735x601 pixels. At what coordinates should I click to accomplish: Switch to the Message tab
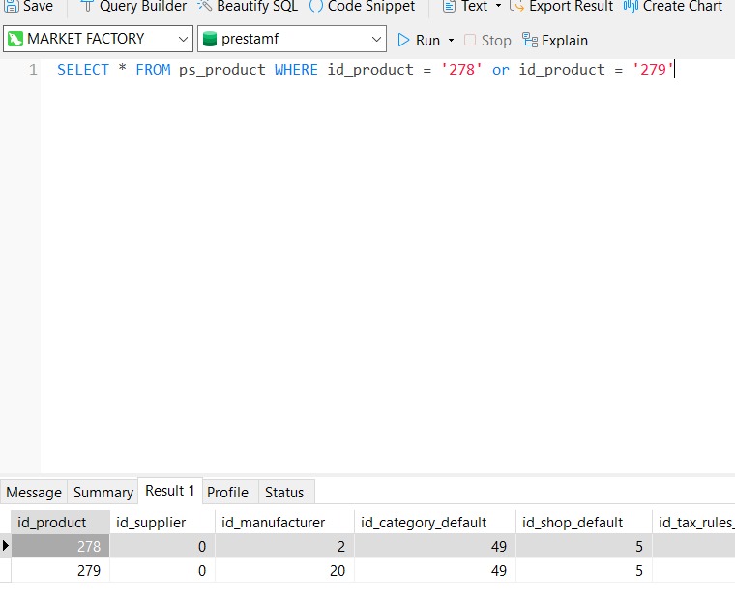pos(34,492)
